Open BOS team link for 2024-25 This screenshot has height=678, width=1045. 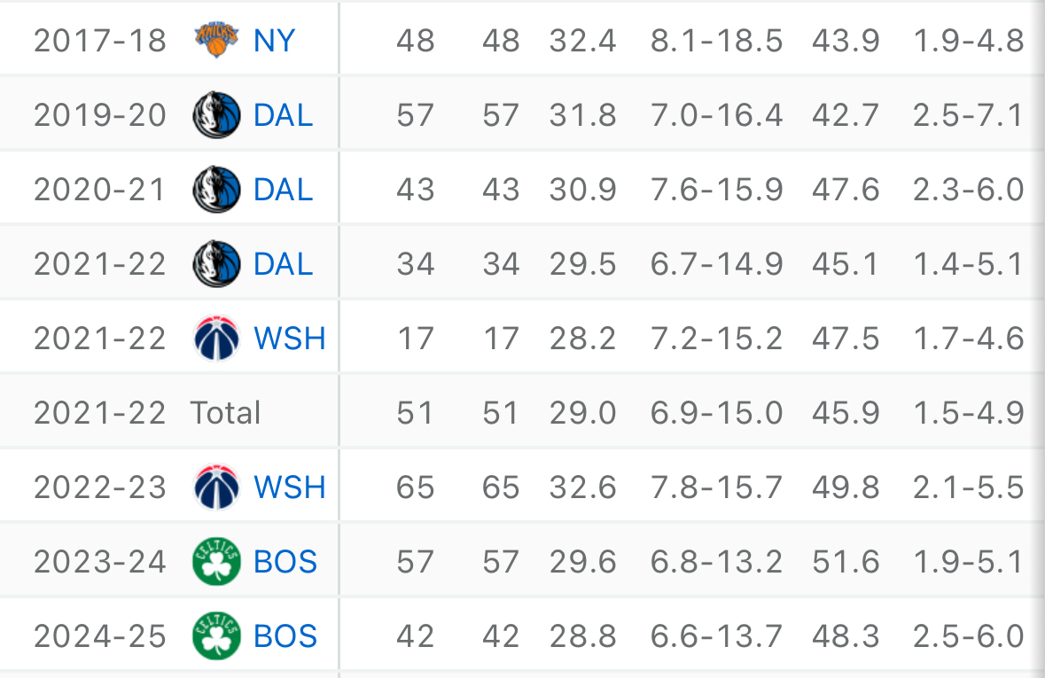pos(285,636)
